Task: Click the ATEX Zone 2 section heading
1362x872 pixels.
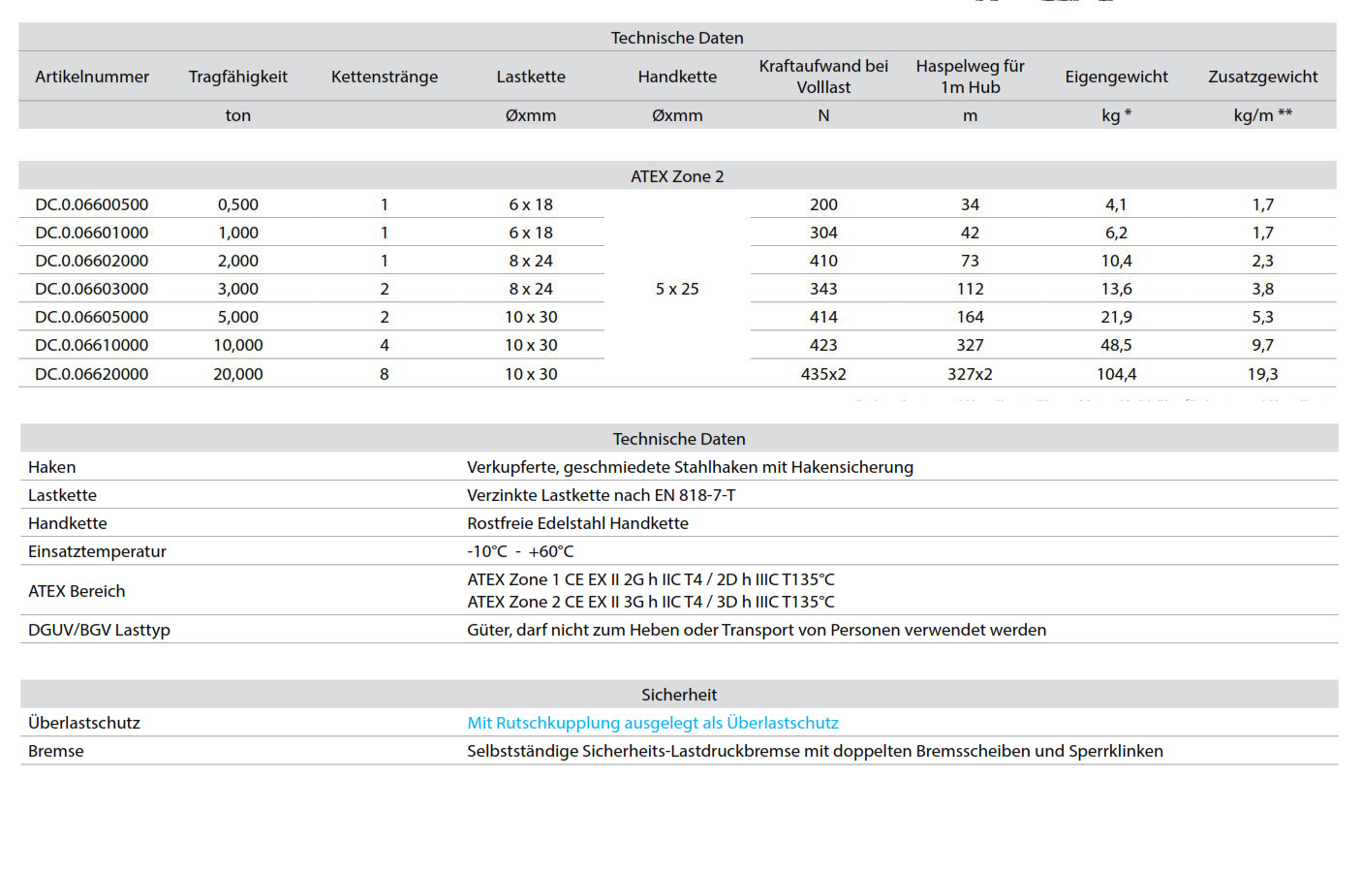Action: pos(677,176)
